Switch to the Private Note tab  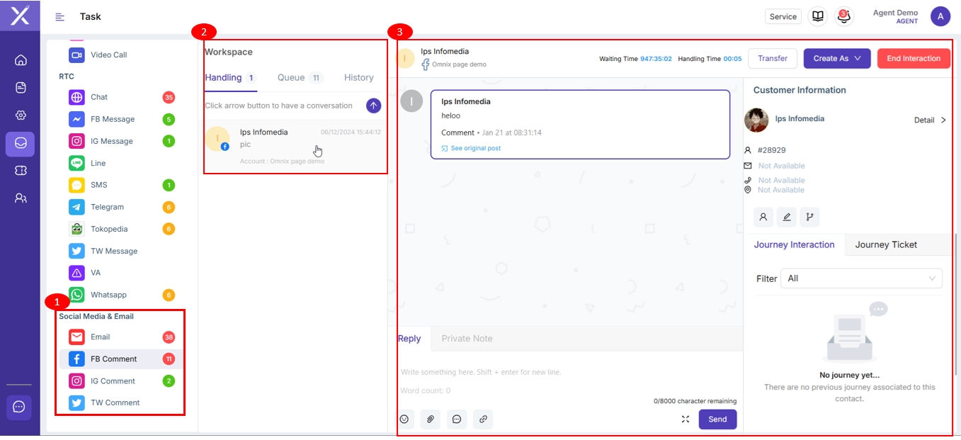click(467, 339)
